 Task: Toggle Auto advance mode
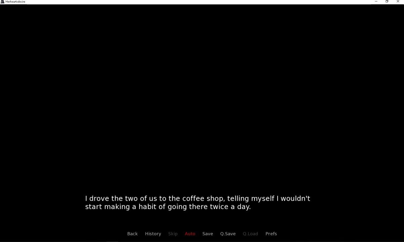click(190, 234)
